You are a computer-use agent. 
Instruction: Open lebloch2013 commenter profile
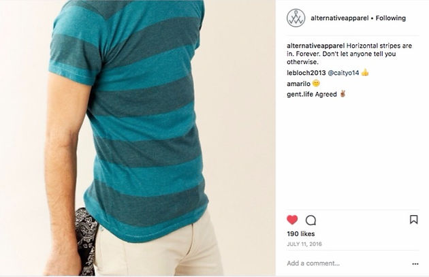[306, 73]
